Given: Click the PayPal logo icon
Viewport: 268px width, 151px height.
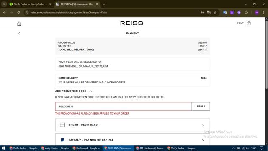Looking at the screenshot, I should click(x=62, y=140).
